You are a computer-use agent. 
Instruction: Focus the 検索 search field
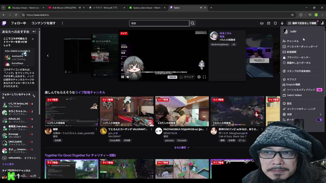(x=159, y=23)
